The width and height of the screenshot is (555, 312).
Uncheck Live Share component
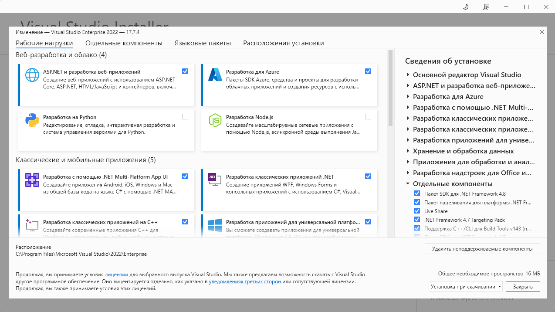pyautogui.click(x=417, y=211)
